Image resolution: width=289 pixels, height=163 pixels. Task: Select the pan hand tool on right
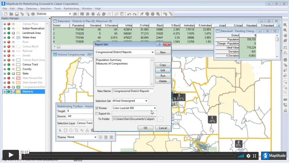tap(285, 35)
